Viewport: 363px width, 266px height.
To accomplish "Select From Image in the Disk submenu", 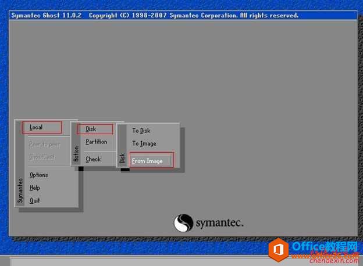I will [x=152, y=160].
